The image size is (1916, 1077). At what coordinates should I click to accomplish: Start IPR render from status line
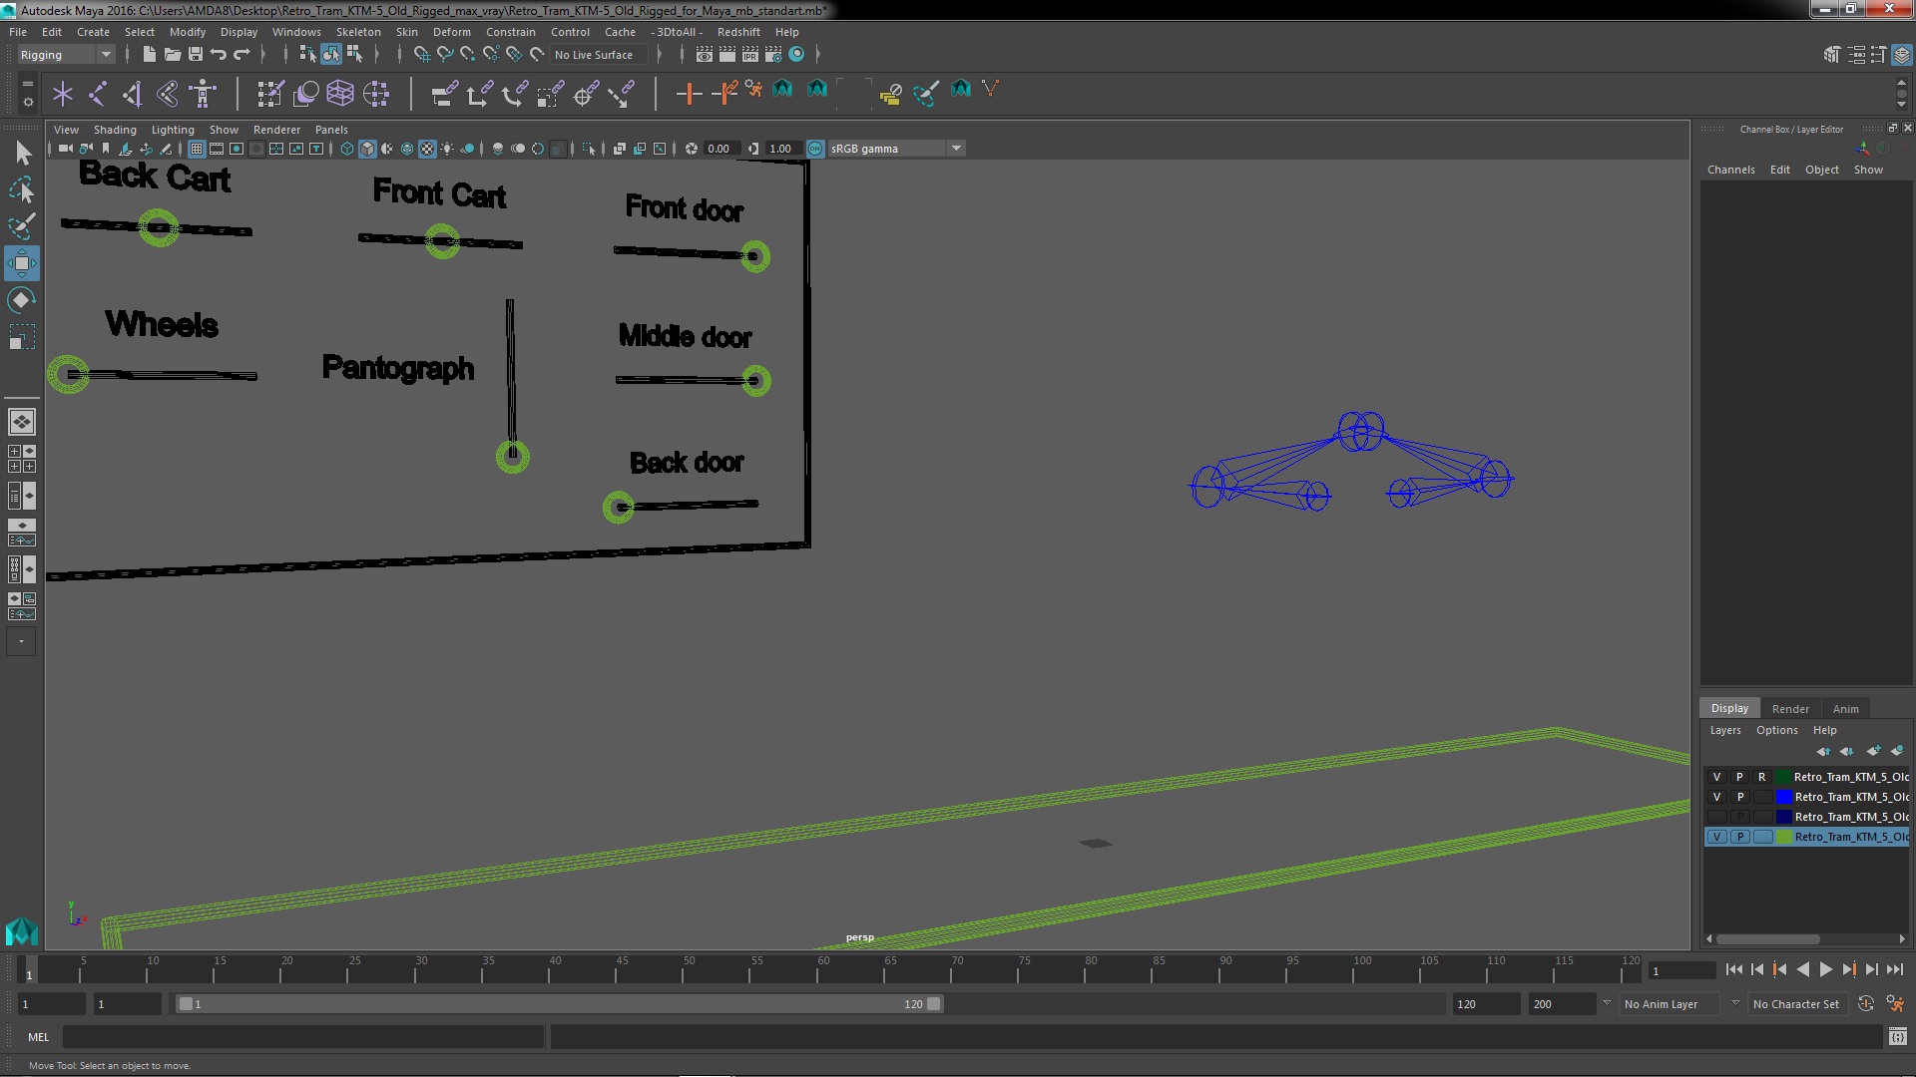750,55
